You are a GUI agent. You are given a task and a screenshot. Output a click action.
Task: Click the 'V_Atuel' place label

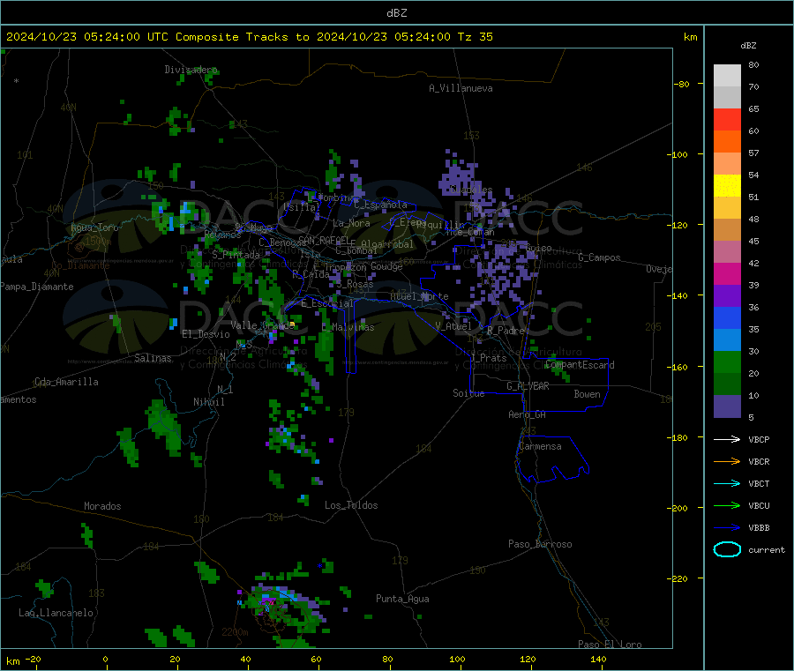click(453, 326)
